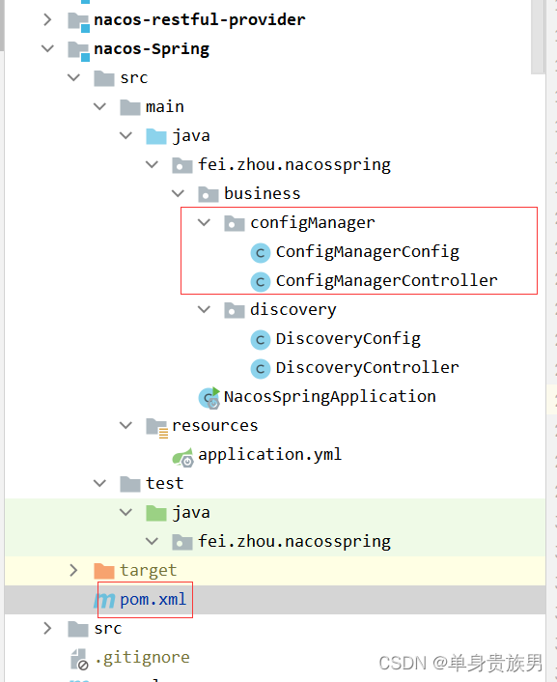Collapse the test fei.zhou.nacosspring package

click(x=153, y=542)
